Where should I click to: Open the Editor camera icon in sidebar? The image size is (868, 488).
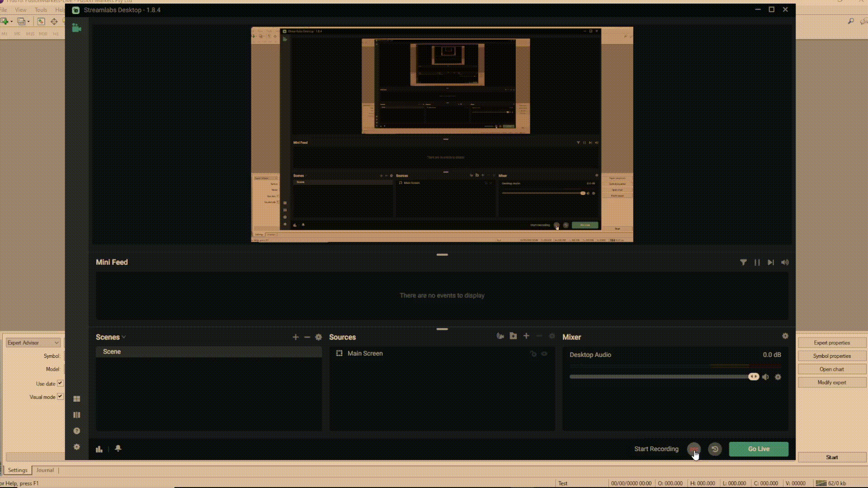76,28
